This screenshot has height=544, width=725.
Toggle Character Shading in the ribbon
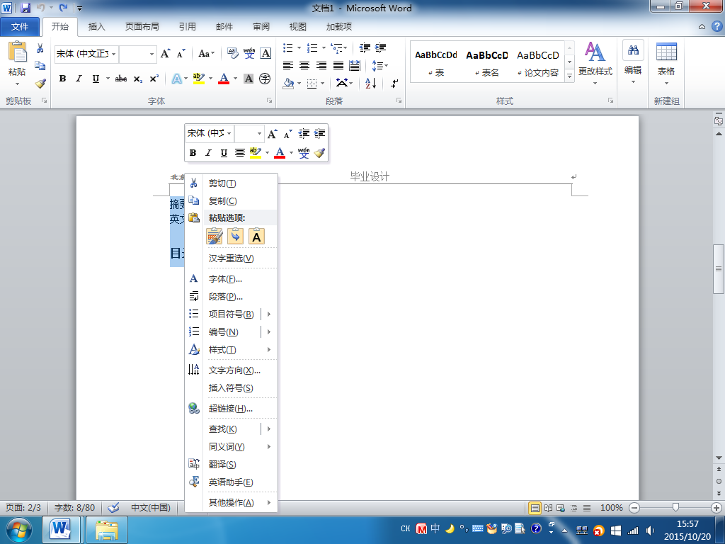tap(249, 79)
